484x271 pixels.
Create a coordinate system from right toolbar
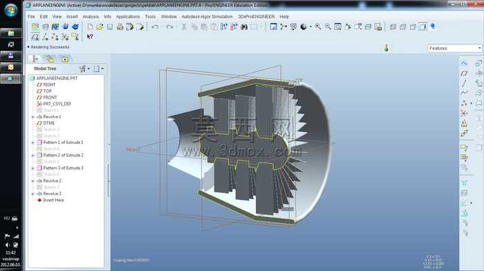pyautogui.click(x=464, y=113)
